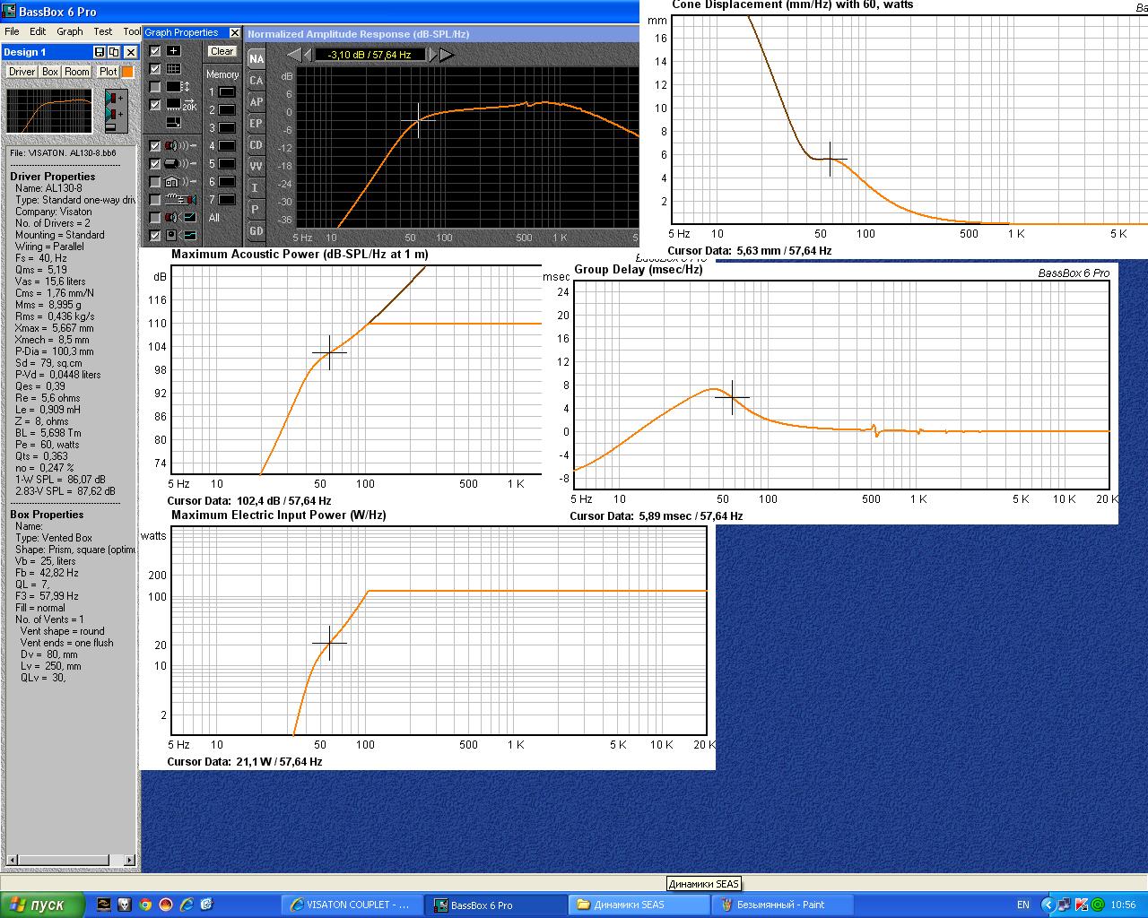Click the Box button
Viewport: 1148px width, 918px height.
click(x=50, y=72)
